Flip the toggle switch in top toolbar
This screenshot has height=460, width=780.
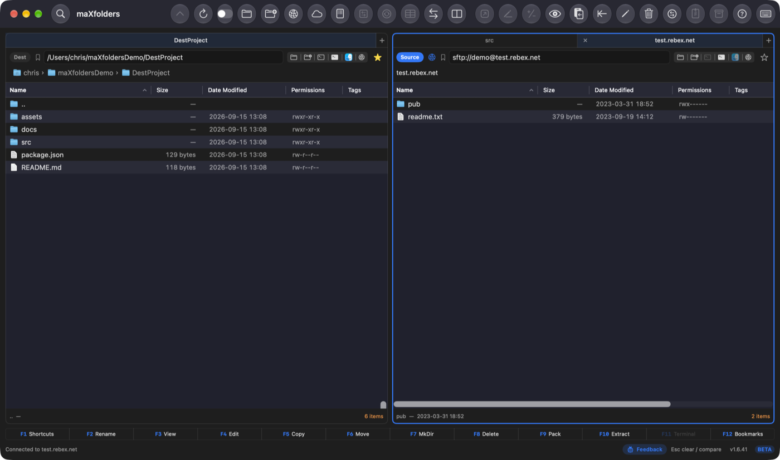[x=225, y=14]
